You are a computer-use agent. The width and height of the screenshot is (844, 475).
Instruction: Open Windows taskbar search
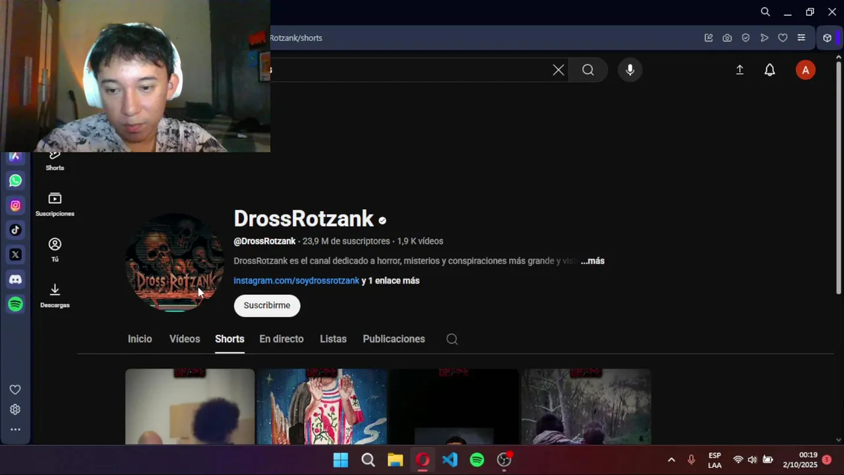(368, 460)
